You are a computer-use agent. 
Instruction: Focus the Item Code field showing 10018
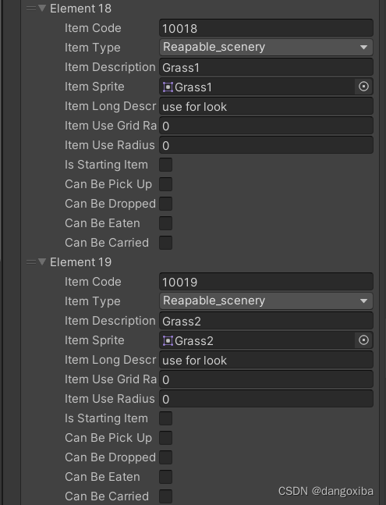[x=266, y=28]
